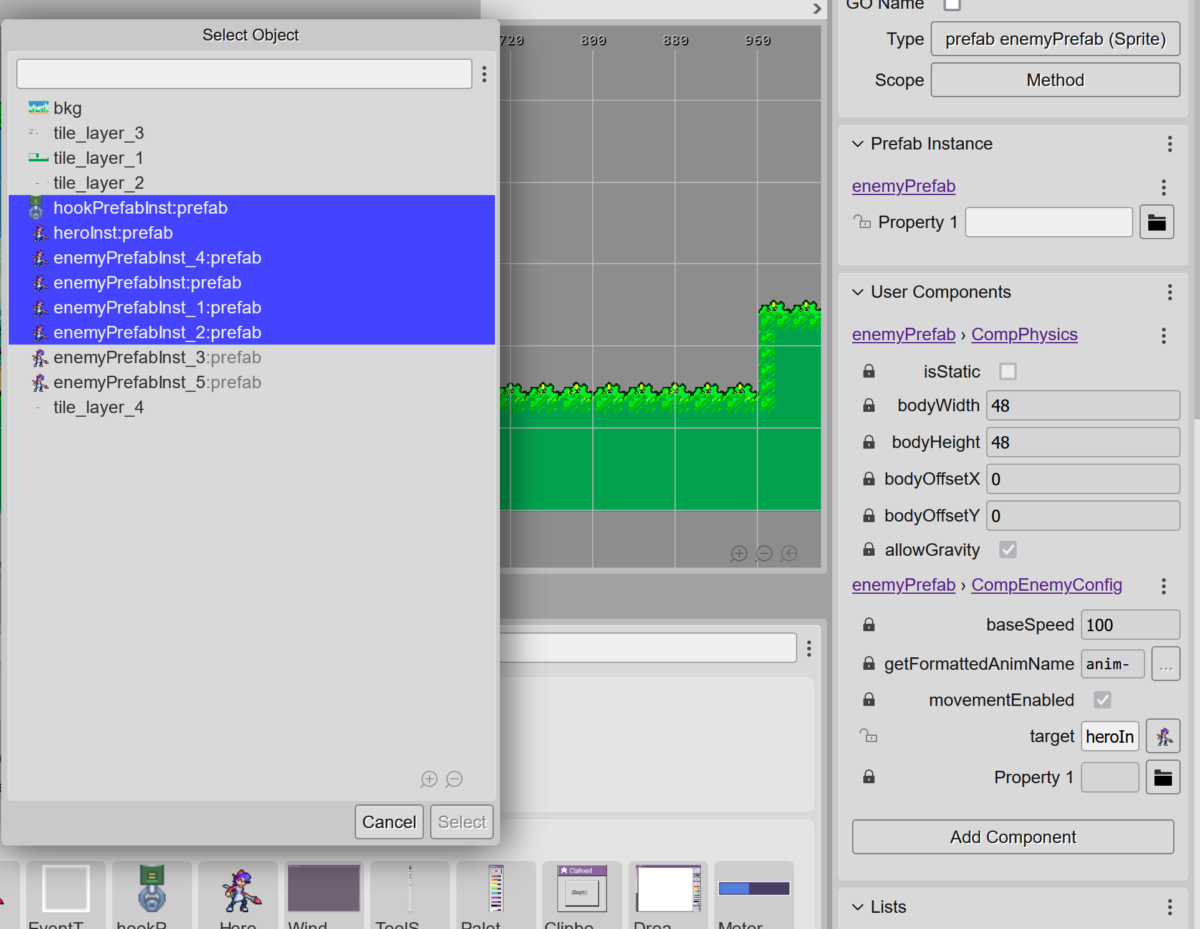Image resolution: width=1200 pixels, height=929 pixels.
Task: Collapse the User Components section
Action: (x=858, y=292)
